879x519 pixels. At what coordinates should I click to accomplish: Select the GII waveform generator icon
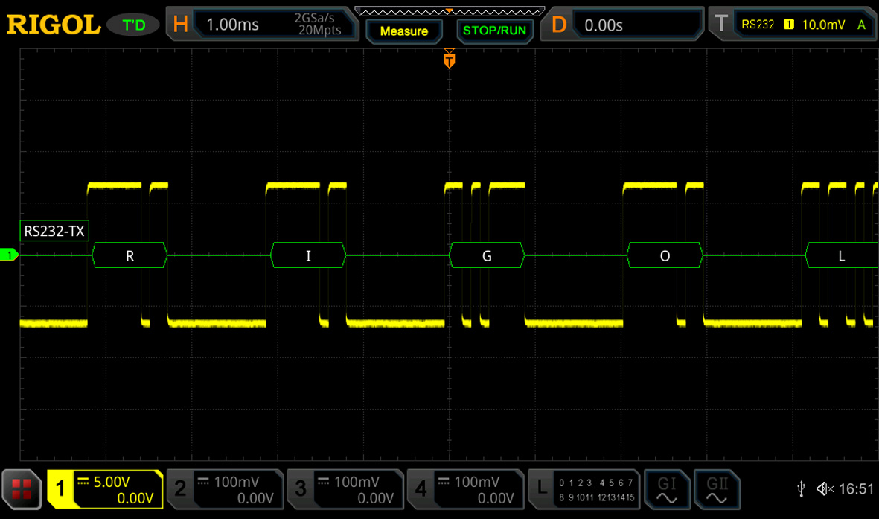pyautogui.click(x=716, y=489)
